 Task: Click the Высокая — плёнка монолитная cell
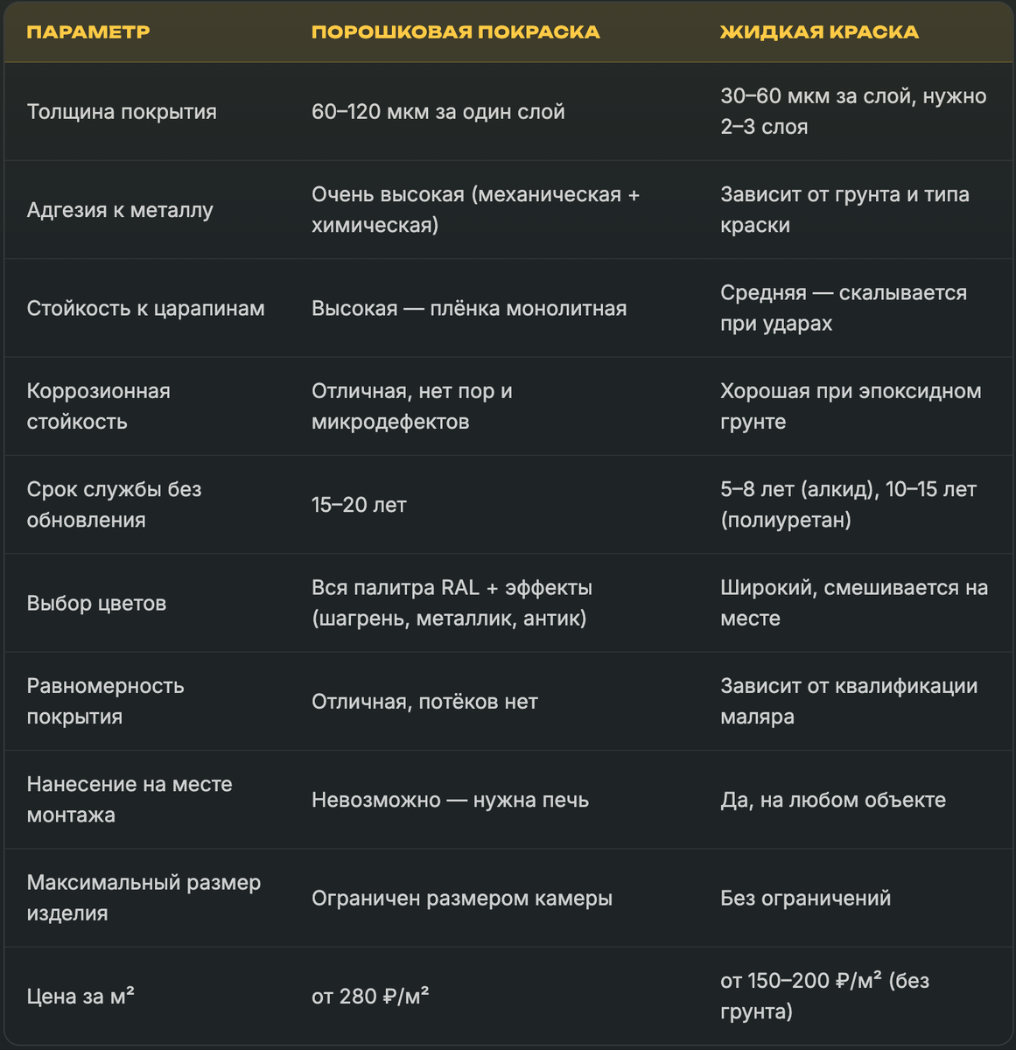[x=469, y=308]
